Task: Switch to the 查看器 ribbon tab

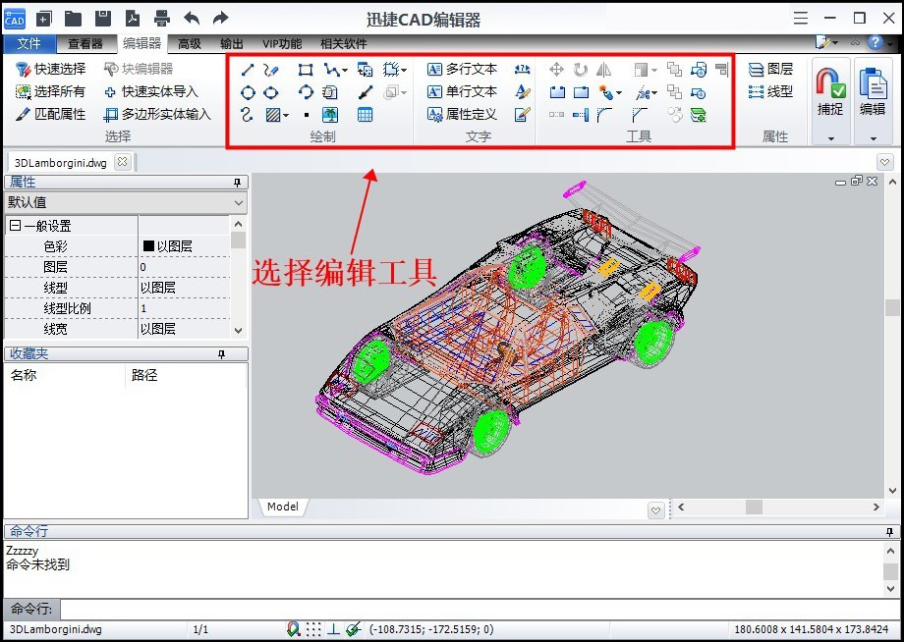Action: 85,43
